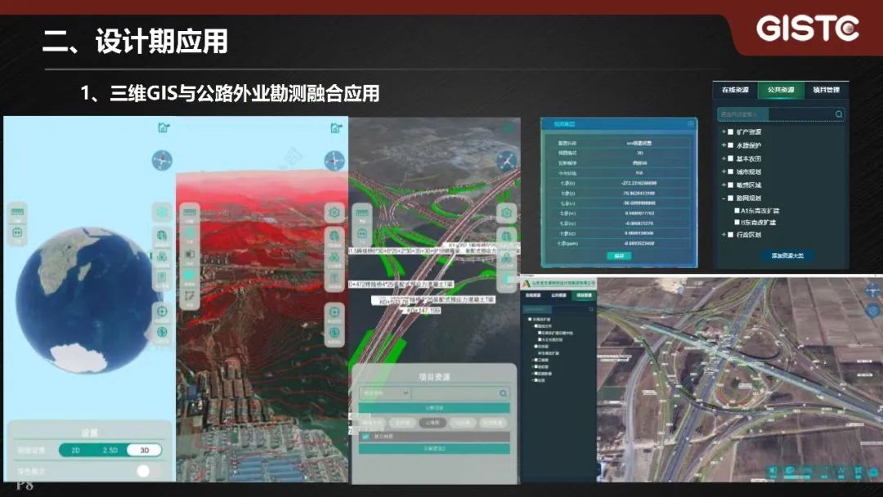883x497 pixels.
Task: Select the dark middle pill in 项目资源 panel
Action: click(x=433, y=422)
